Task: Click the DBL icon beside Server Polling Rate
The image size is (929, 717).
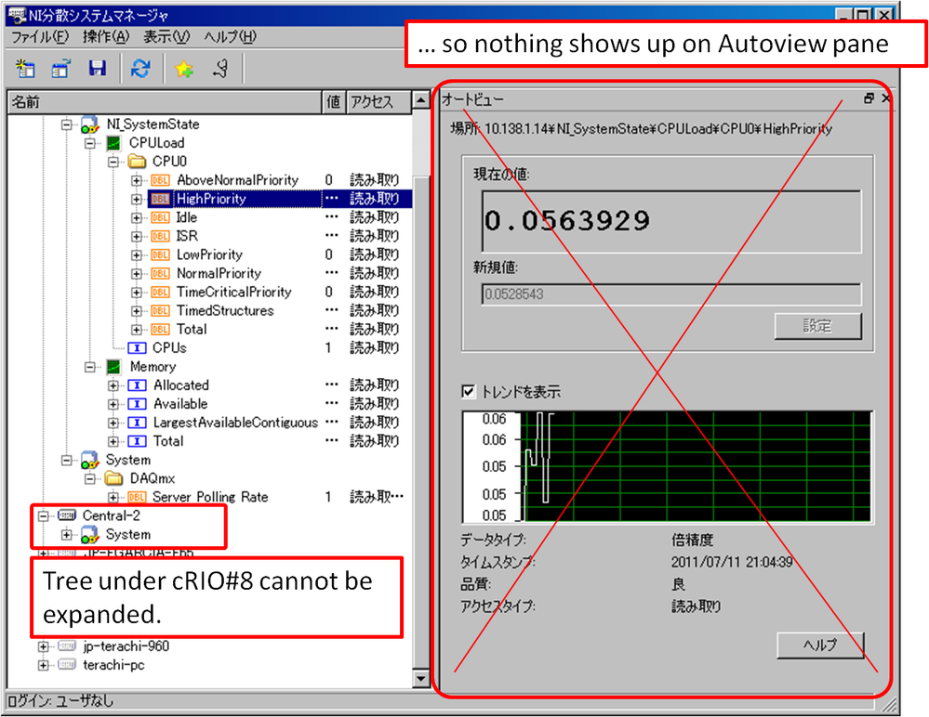Action: (137, 497)
